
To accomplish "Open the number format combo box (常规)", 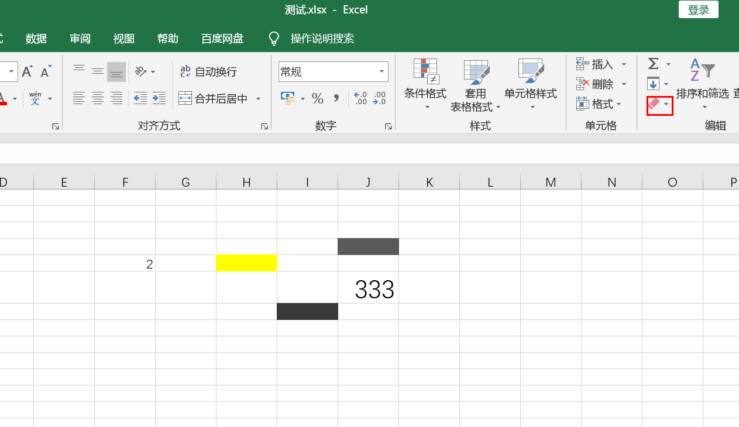I will coord(334,71).
